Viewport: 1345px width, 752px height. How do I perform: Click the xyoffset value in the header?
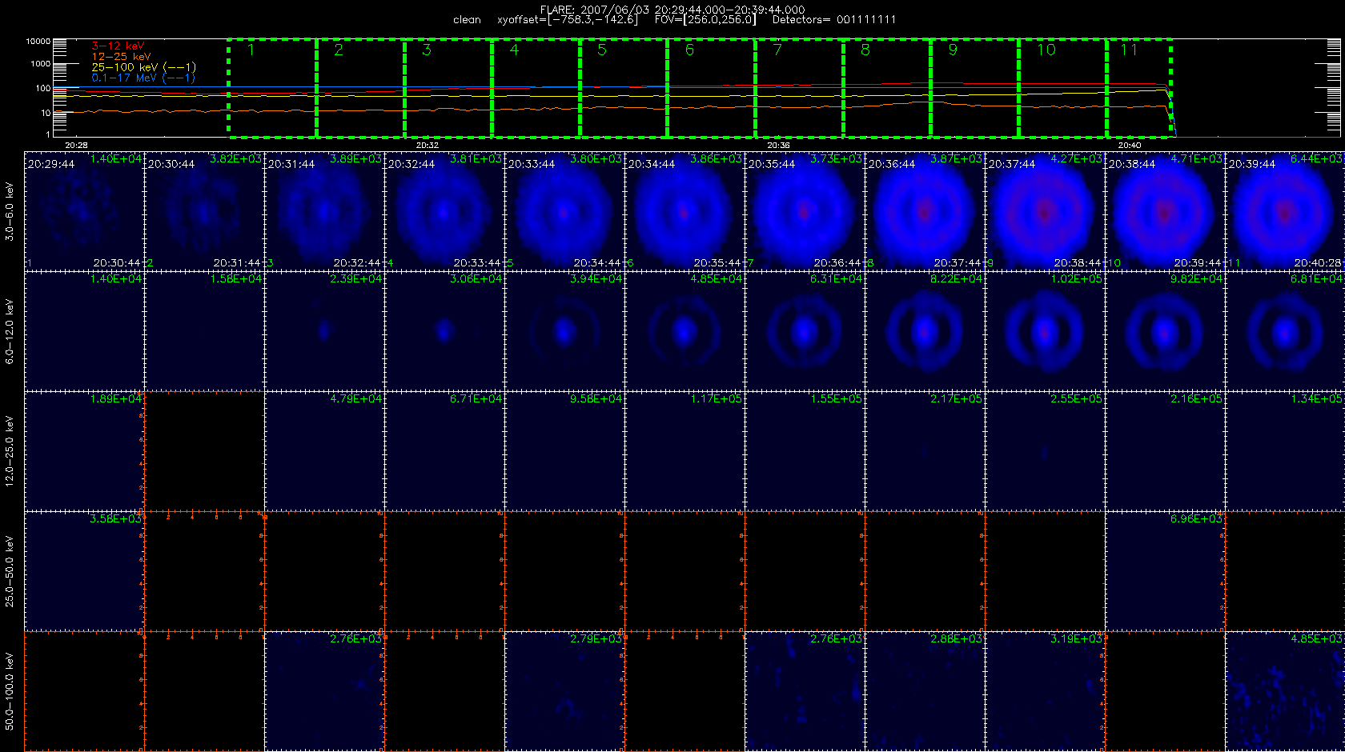point(568,20)
